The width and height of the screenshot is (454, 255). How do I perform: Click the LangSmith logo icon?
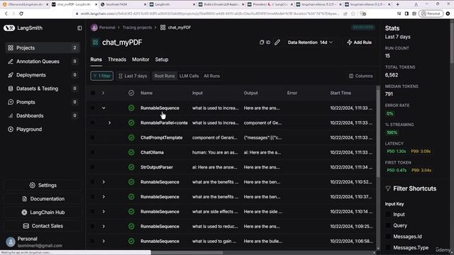[x=9, y=28]
